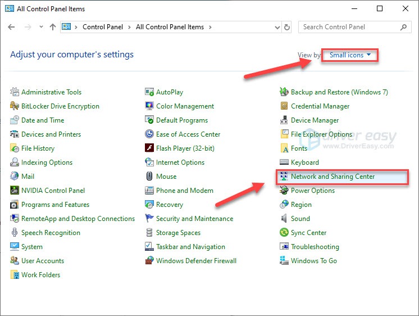
Task: Open the Troubleshooting link
Action: click(x=315, y=247)
